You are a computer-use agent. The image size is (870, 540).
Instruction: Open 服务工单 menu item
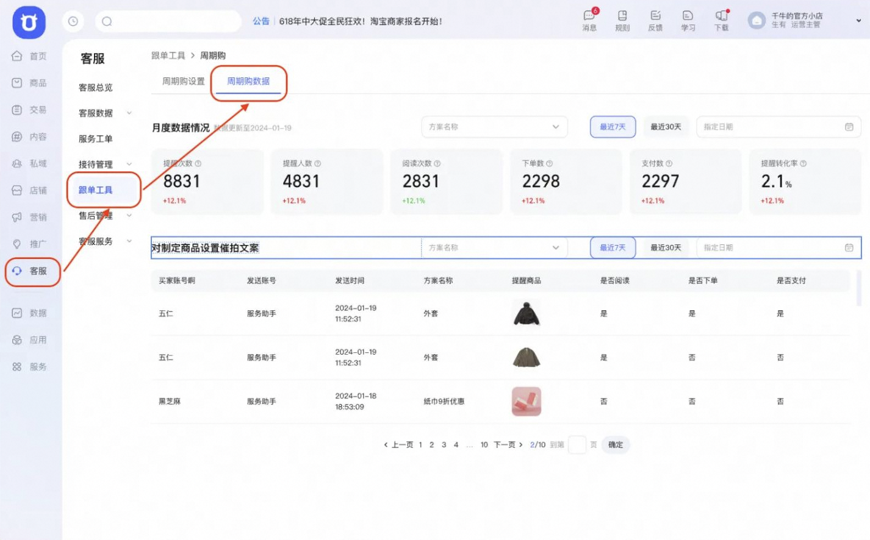pos(96,139)
